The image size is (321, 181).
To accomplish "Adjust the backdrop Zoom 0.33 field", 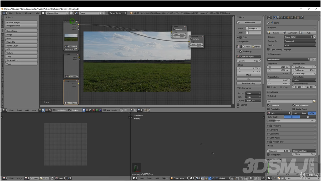I will coord(248,61).
